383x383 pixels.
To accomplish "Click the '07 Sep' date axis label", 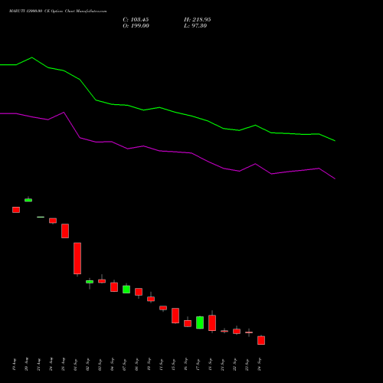I will 125,365.
